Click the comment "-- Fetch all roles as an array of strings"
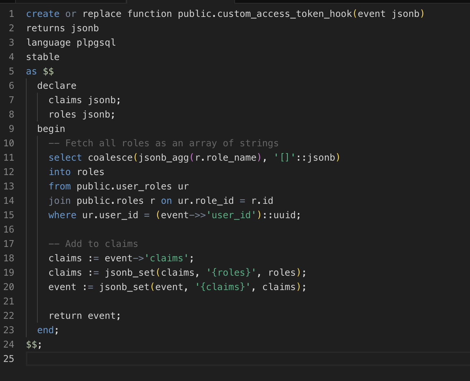Image resolution: width=470 pixels, height=381 pixels. pos(164,143)
